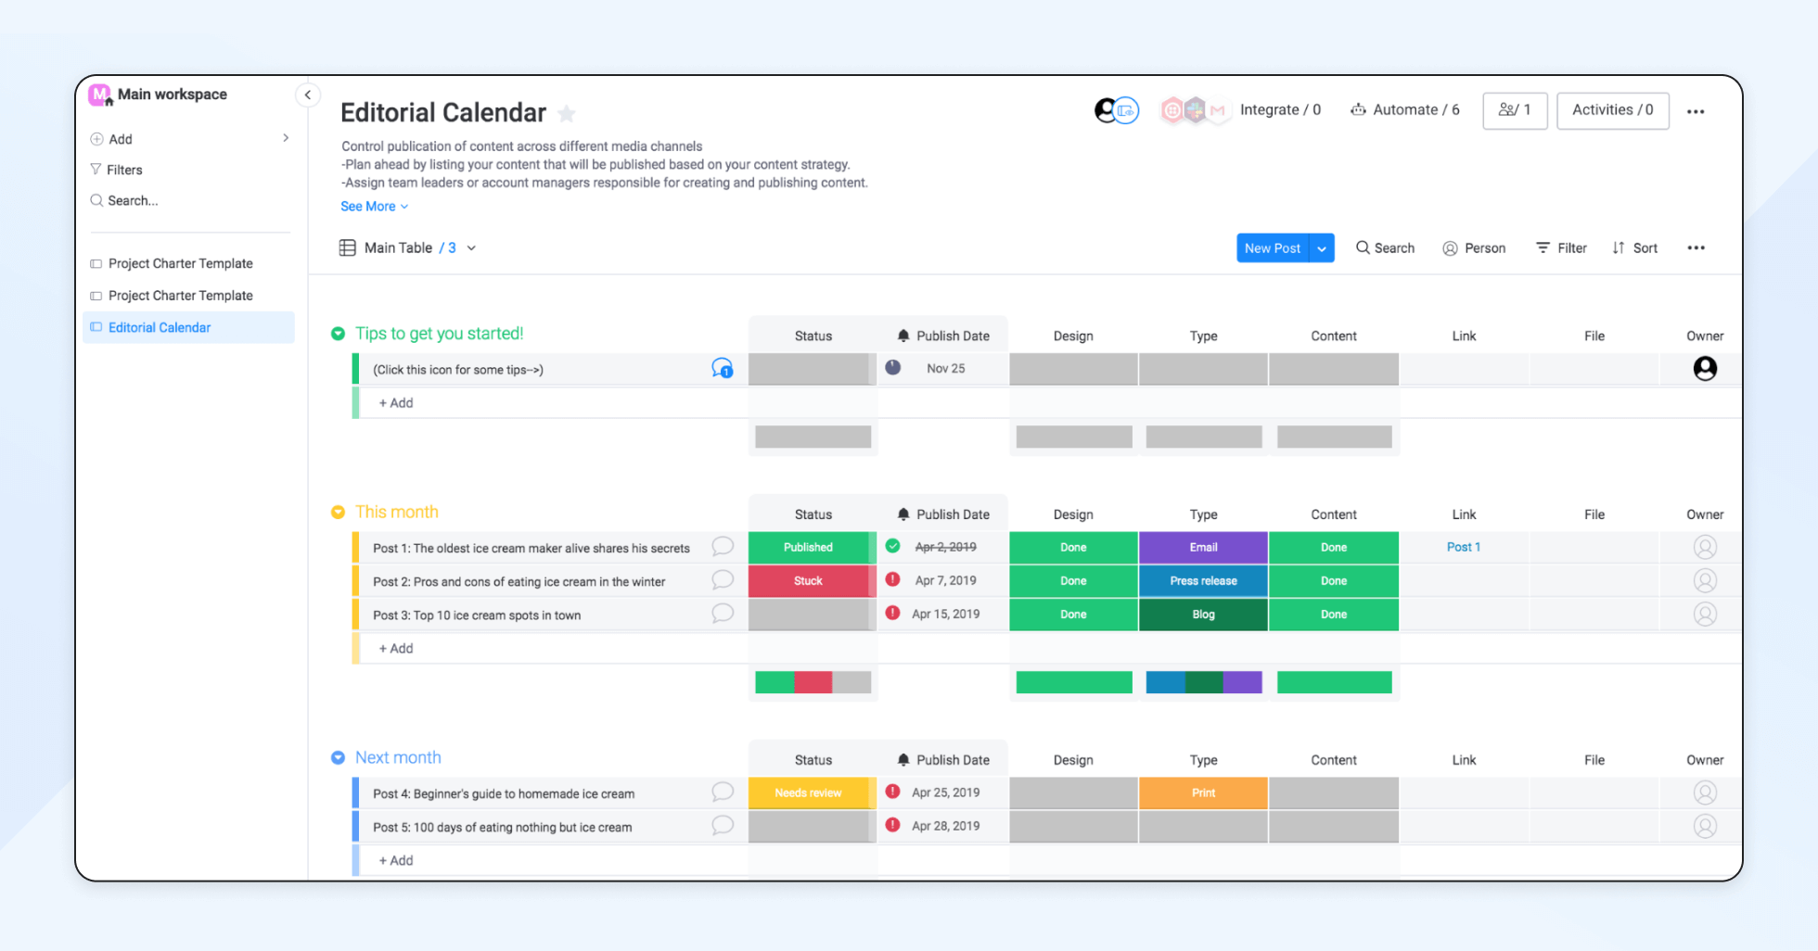Expand the Add menu arrow in sidebar
1818x951 pixels.
point(286,138)
